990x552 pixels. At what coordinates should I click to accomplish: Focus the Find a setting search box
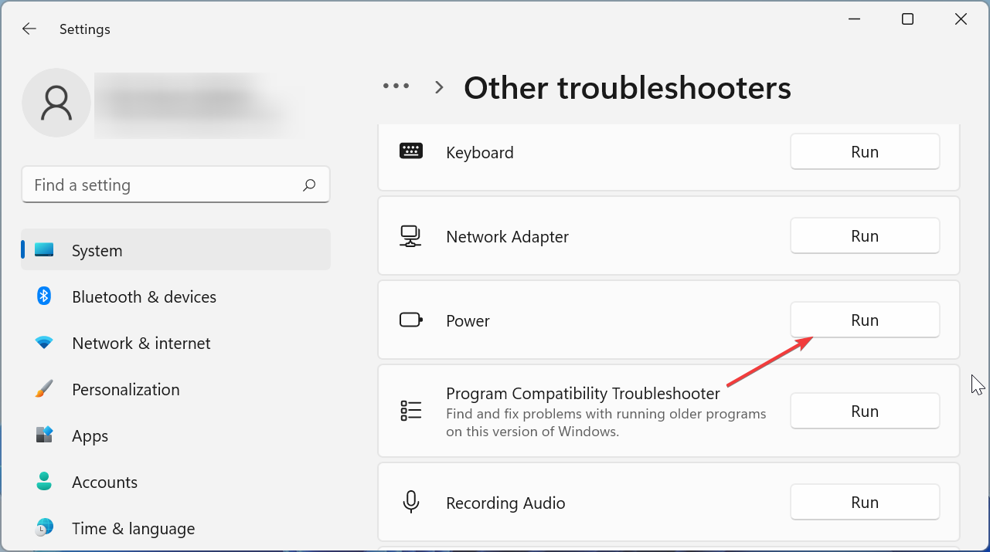pos(175,185)
